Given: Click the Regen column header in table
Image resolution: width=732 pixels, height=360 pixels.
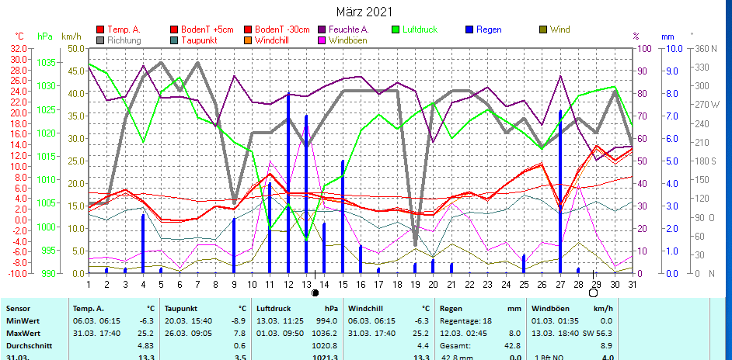Looking at the screenshot, I should point(451,309).
